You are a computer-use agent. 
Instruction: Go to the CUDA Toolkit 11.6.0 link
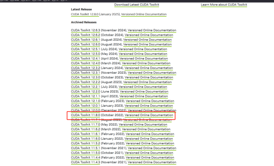click(85, 139)
